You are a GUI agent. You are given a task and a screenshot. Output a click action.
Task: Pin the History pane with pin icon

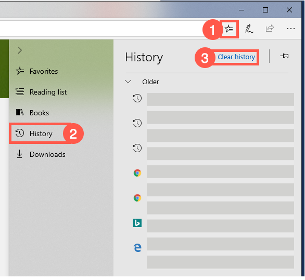(284, 56)
